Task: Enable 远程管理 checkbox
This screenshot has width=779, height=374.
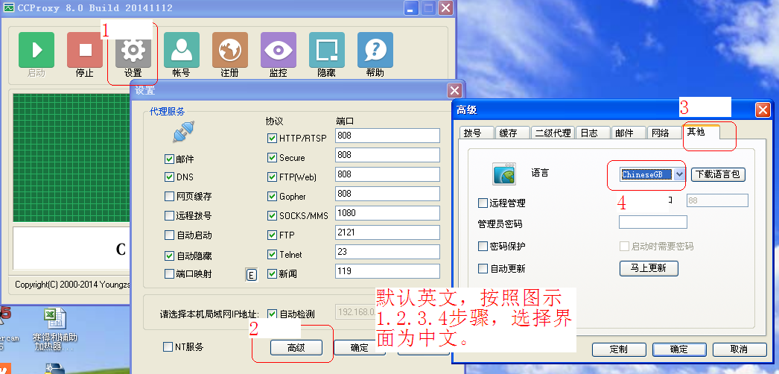Action: pos(483,203)
